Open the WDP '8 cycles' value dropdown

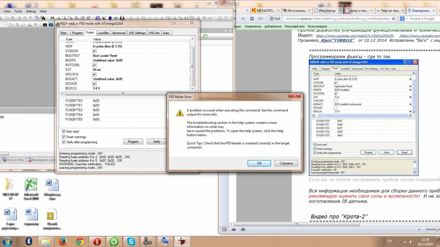141,46
